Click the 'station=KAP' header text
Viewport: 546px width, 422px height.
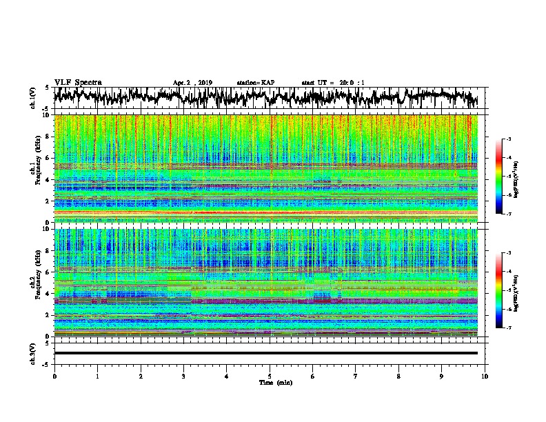click(x=256, y=83)
